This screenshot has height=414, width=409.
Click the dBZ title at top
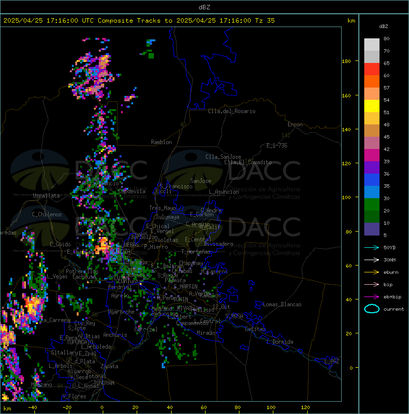tap(204, 7)
